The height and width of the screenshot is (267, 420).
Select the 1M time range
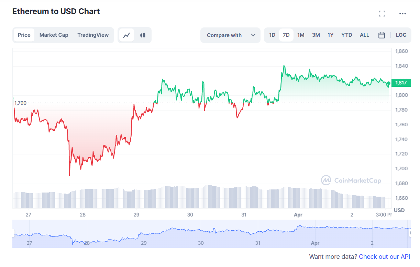(301, 35)
